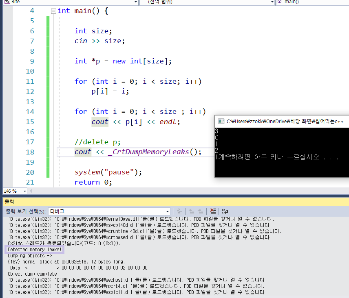The width and height of the screenshot is (349, 298).
Task: Click the 'int size;' declaration
Action: tap(93, 31)
